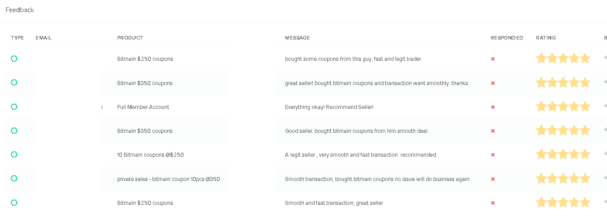Viewport: 607px width, 220px height.
Task: Click star rating in private sales bitmain coupon row
Action: [563, 178]
